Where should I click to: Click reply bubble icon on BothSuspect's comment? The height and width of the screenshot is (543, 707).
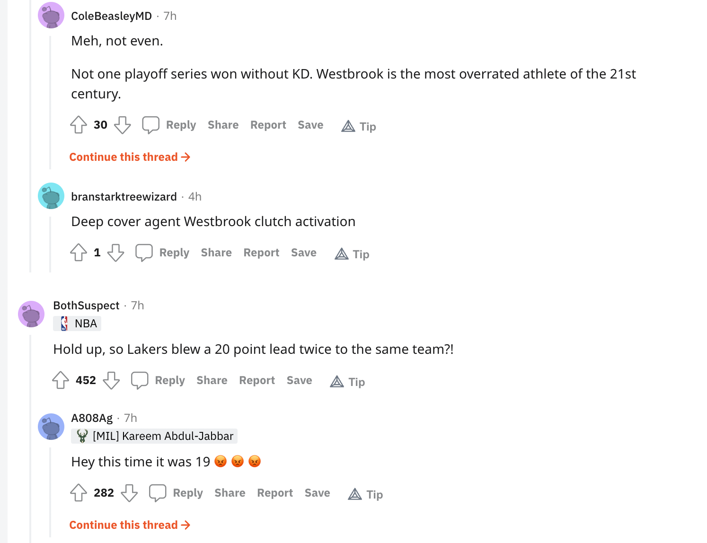[140, 380]
